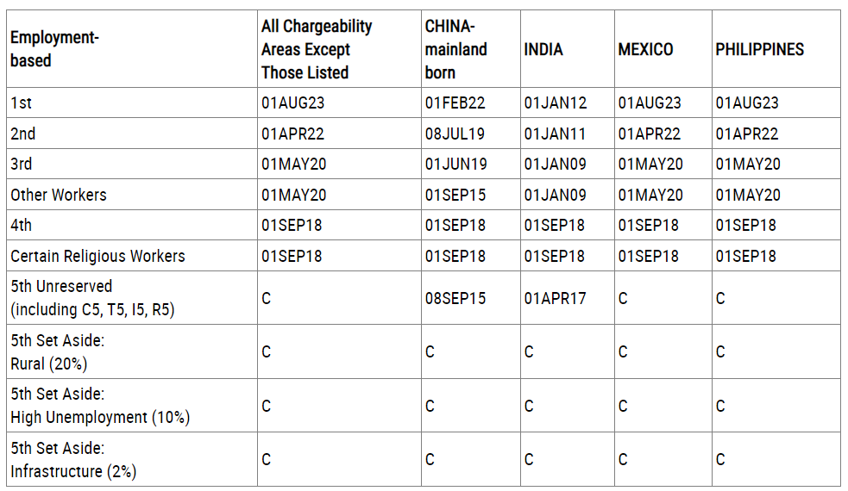The width and height of the screenshot is (848, 491).
Task: Click the CHINA-mainland born column header
Action: coord(455,49)
